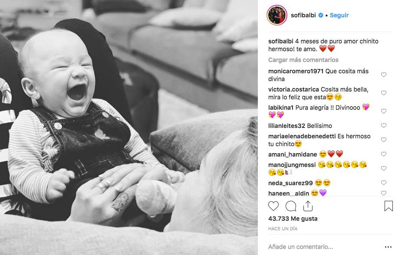
Task: Open the three-dot more options menu
Action: 388,247
